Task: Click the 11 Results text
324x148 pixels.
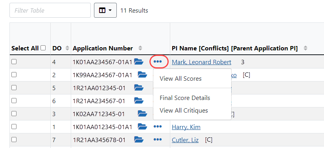Action: click(134, 11)
